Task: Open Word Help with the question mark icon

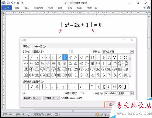Action: click(x=148, y=8)
